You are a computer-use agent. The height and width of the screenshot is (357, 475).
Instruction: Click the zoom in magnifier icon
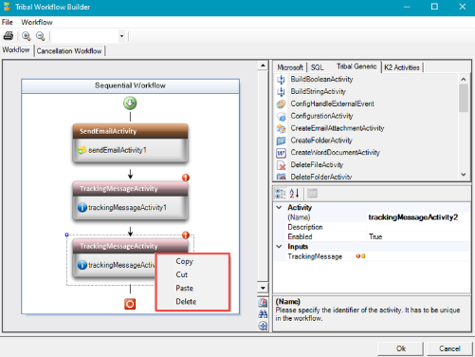[x=27, y=36]
